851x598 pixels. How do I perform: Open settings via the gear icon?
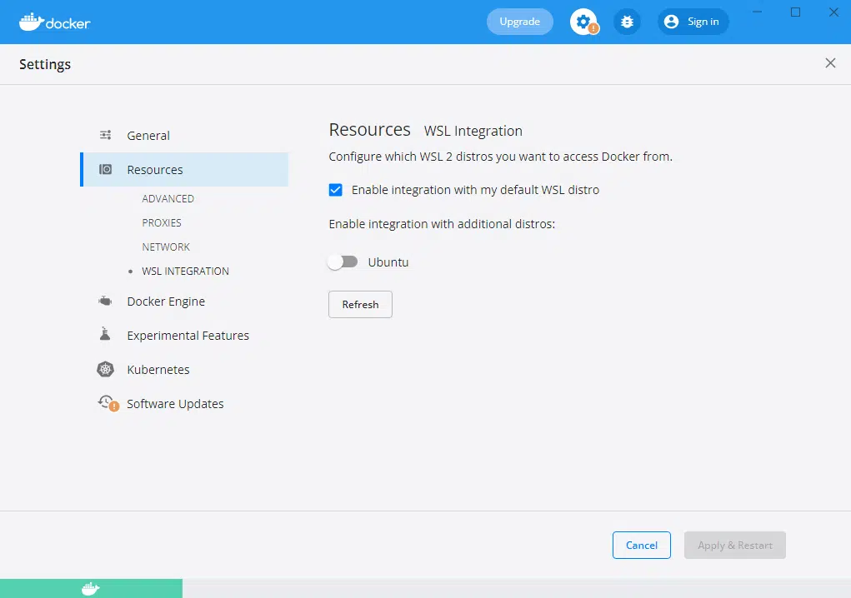coord(583,22)
